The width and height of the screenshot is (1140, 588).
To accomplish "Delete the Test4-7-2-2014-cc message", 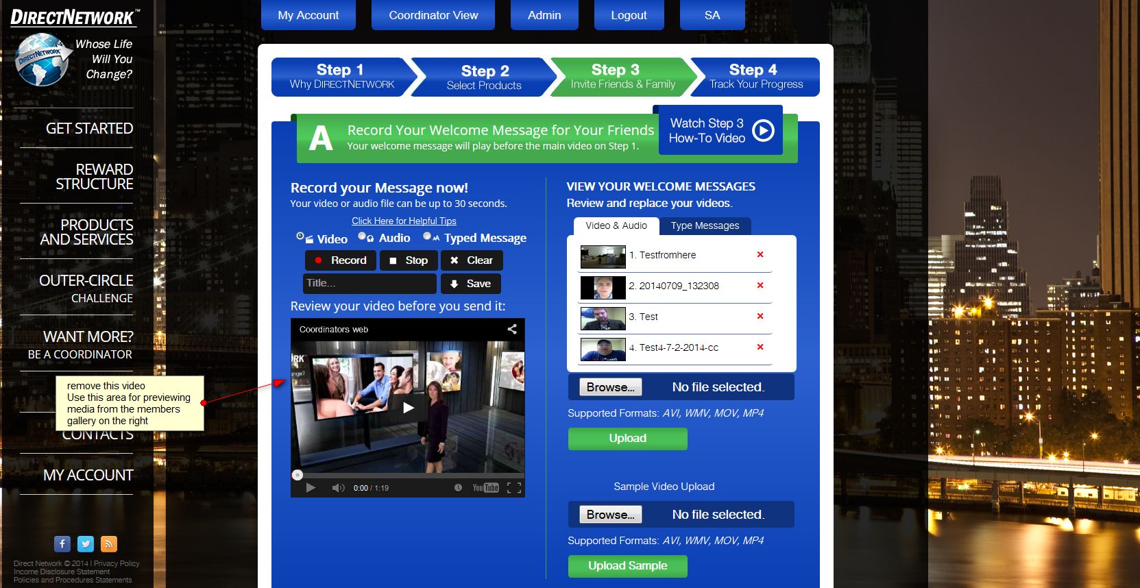I will pyautogui.click(x=760, y=347).
